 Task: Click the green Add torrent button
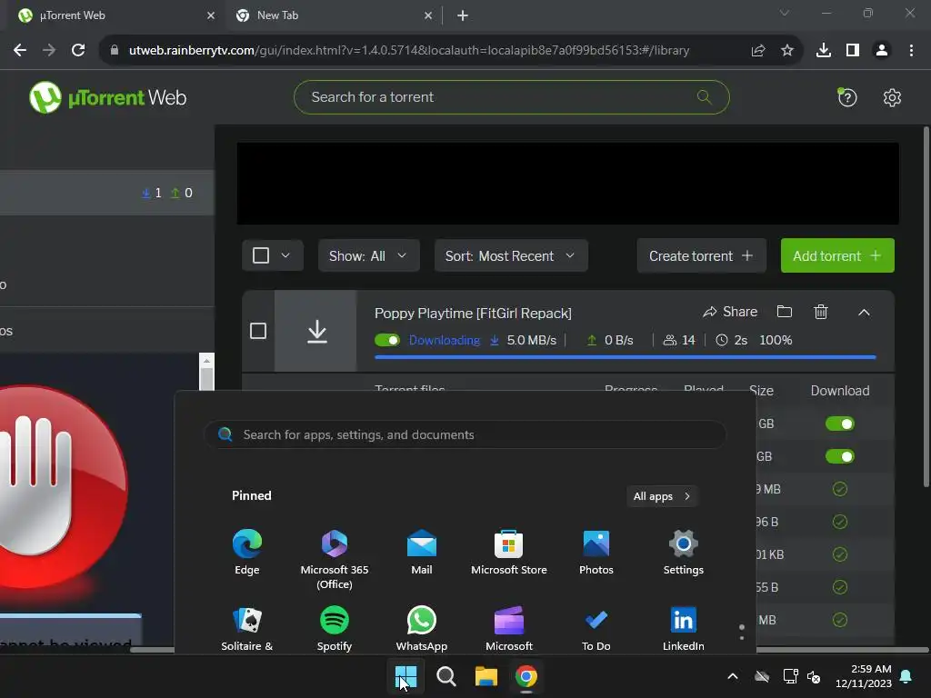tap(837, 255)
